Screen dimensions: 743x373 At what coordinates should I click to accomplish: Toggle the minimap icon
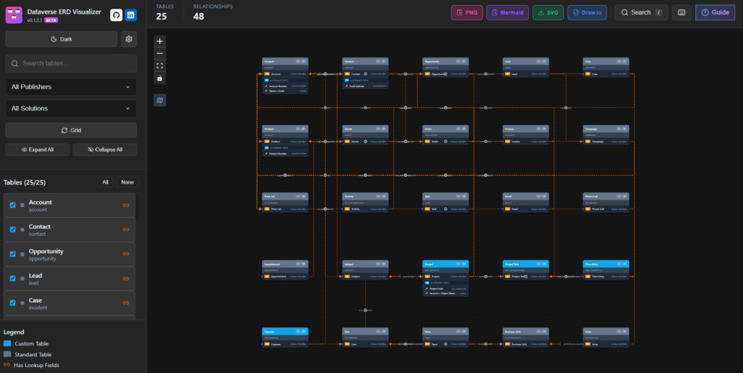[160, 99]
